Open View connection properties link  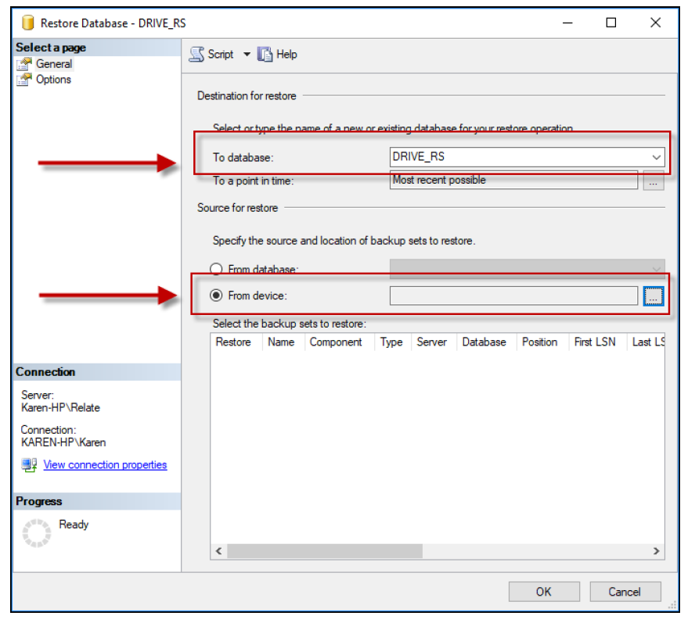click(105, 465)
